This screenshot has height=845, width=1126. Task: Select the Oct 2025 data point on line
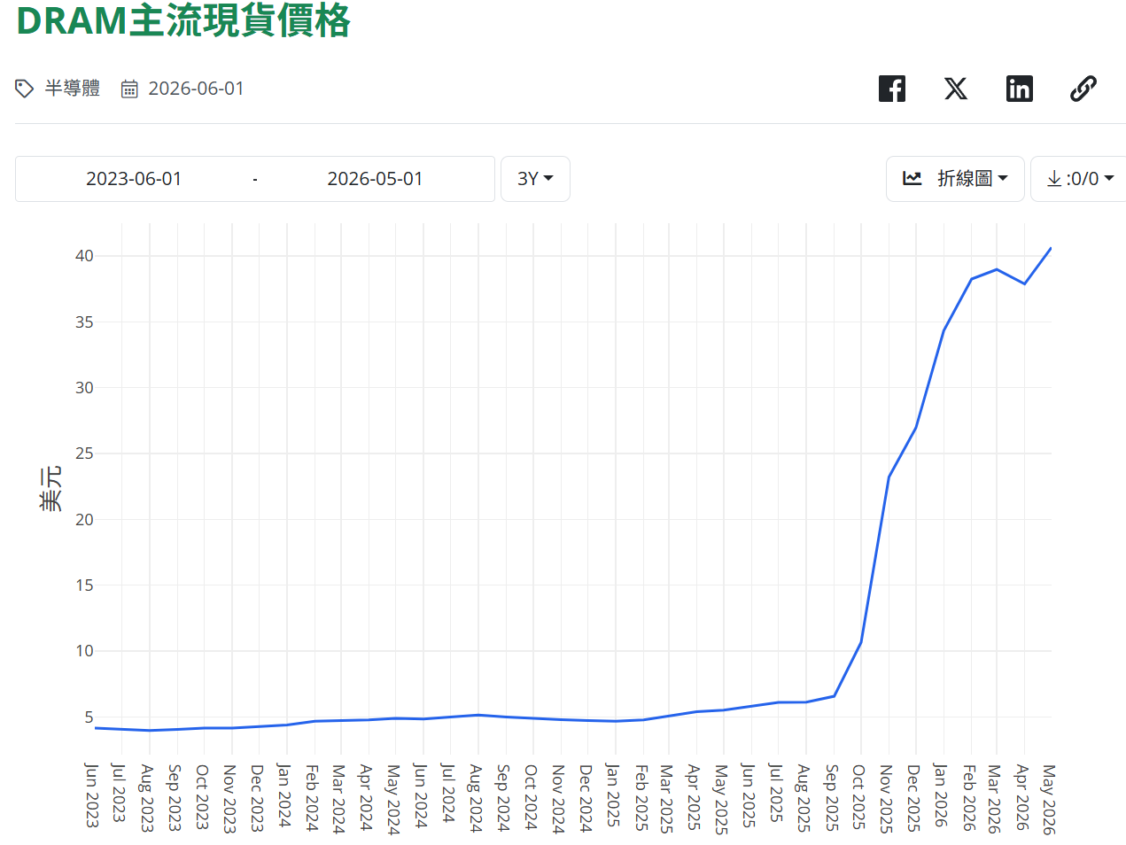(861, 642)
